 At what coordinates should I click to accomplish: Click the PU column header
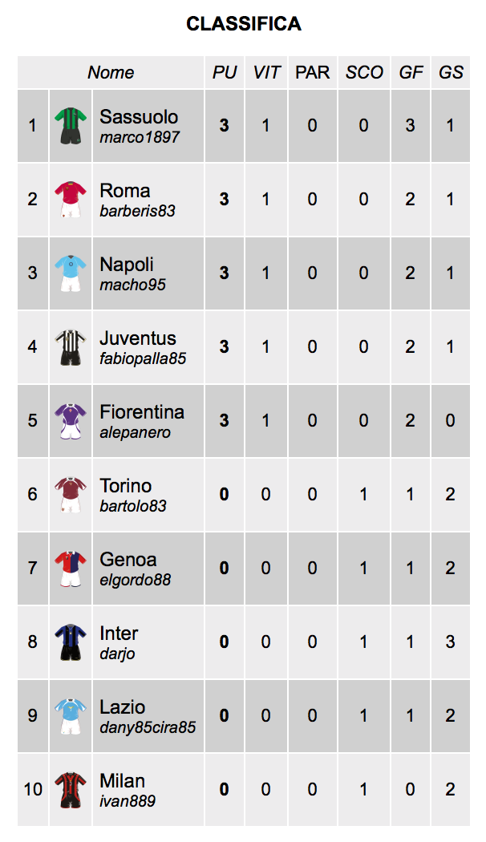(225, 72)
